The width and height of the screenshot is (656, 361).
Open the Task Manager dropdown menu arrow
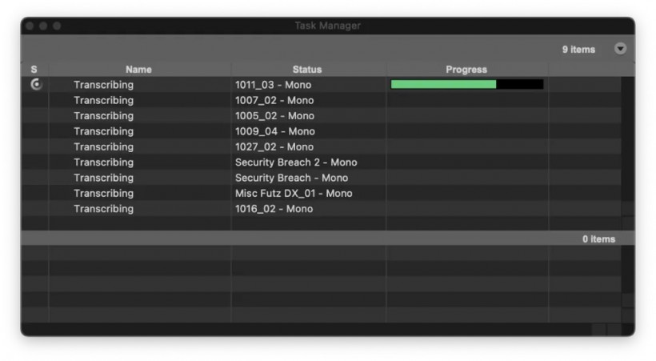pyautogui.click(x=620, y=49)
